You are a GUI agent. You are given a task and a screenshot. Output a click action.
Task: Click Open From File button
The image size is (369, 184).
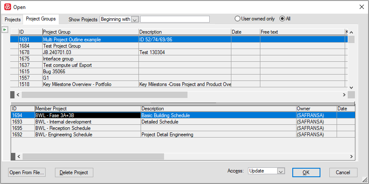(27, 172)
